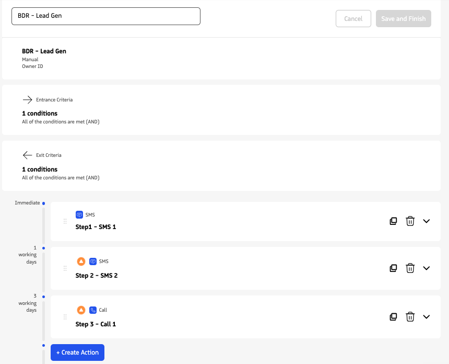Open the Entrance Criteria 1 conditions text
The image size is (449, 364).
[40, 113]
